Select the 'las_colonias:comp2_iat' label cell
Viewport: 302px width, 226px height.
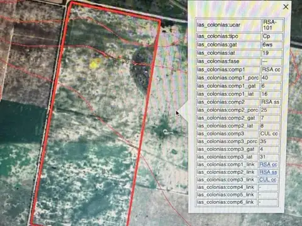[x=227, y=126]
